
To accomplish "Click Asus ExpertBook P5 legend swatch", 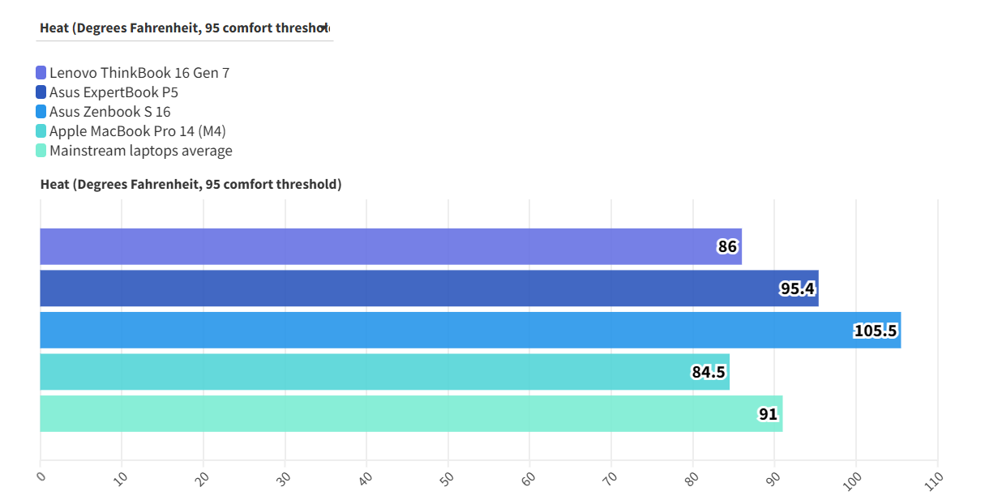I will tap(41, 92).
